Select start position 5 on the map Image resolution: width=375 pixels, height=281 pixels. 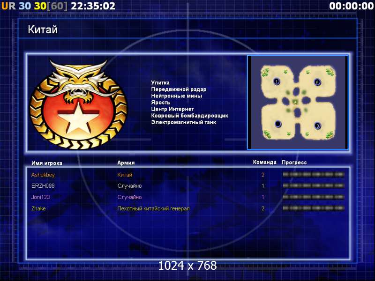tap(317, 82)
